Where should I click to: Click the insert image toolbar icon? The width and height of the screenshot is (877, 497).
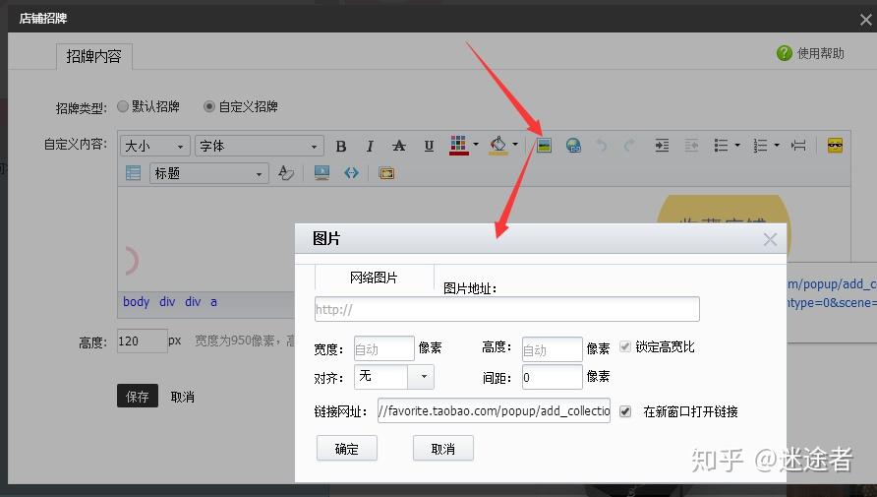[544, 146]
